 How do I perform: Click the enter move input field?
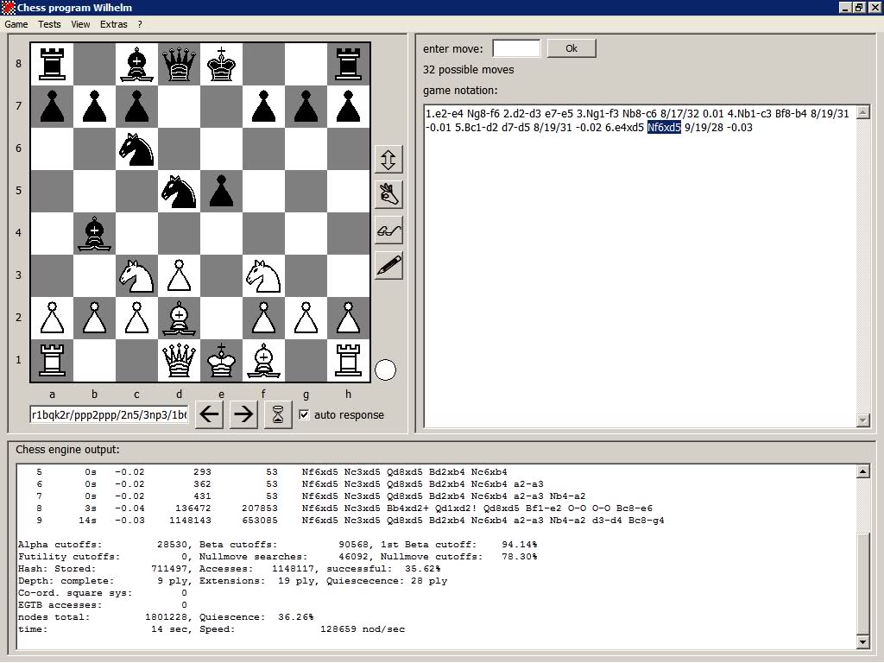pyautogui.click(x=516, y=48)
